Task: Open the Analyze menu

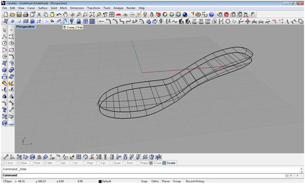Action: 119,8
